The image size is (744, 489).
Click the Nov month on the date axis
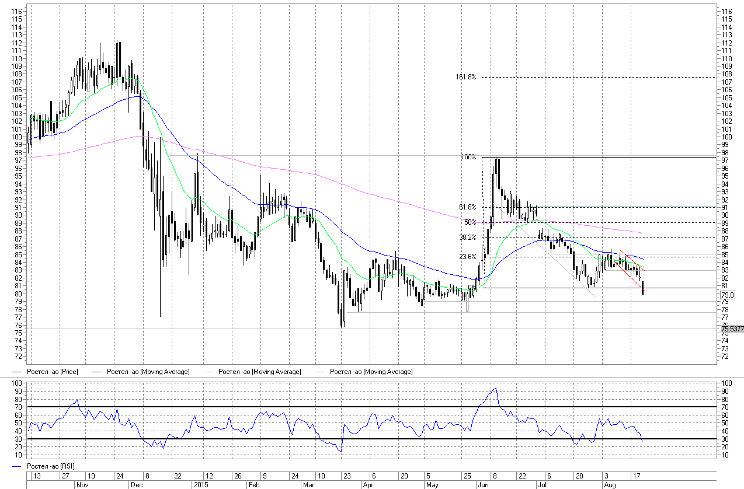coord(82,484)
